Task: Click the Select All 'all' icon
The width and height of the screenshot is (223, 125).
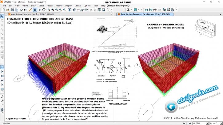Action: click(2, 97)
